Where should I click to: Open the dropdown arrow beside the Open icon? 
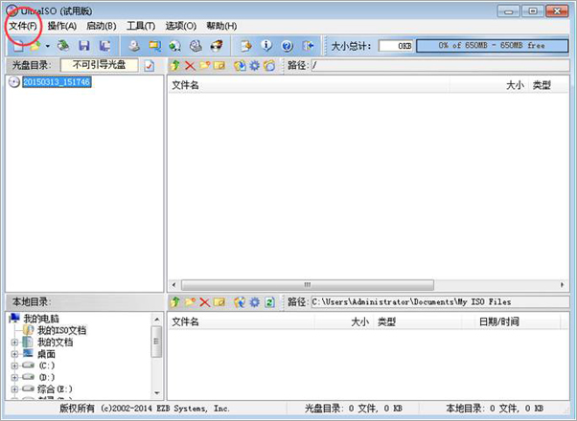pyautogui.click(x=48, y=46)
